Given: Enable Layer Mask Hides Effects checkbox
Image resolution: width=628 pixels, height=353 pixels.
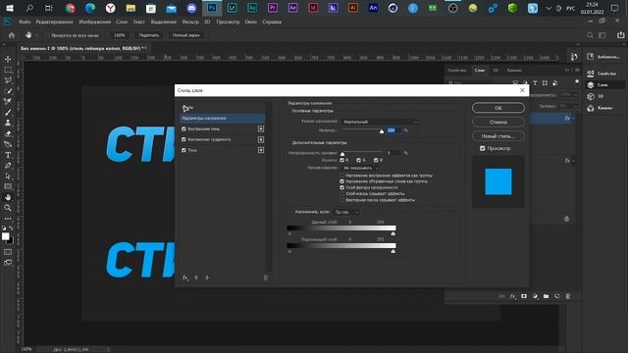Looking at the screenshot, I should [342, 194].
